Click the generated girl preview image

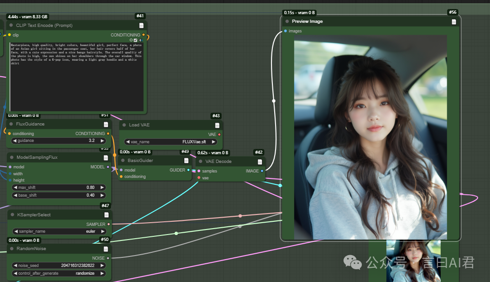tap(370, 137)
